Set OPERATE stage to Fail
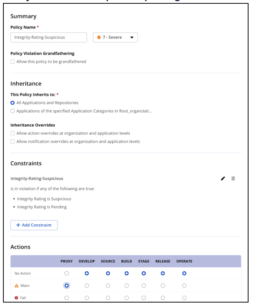 (x=184, y=298)
